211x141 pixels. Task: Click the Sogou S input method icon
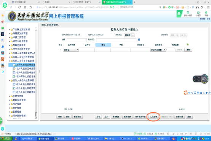pyautogui.click(x=186, y=93)
